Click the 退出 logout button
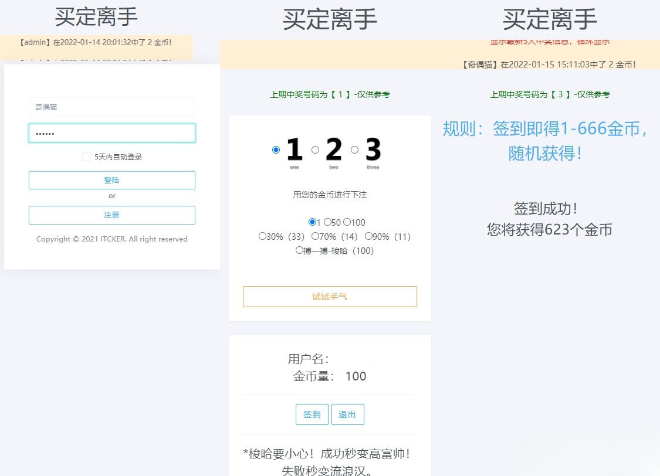Viewport: 660px width, 476px height. pos(347,414)
